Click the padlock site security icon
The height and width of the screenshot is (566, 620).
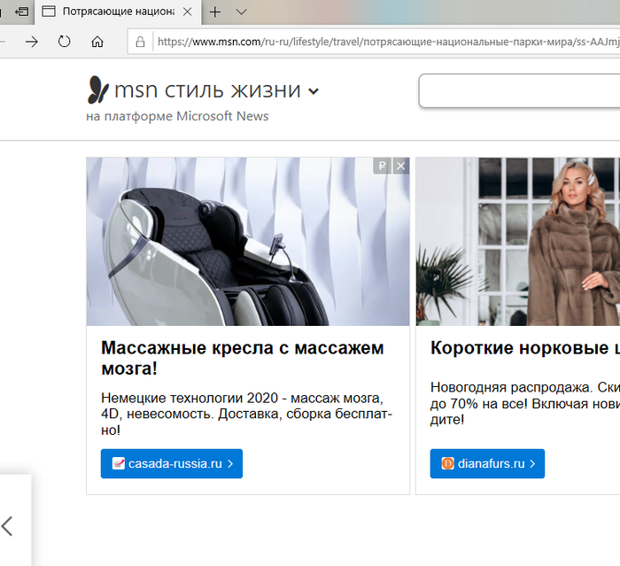tap(140, 42)
